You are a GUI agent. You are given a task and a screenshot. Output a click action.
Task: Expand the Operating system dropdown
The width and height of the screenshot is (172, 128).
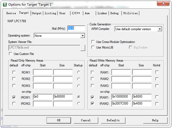point(82,36)
